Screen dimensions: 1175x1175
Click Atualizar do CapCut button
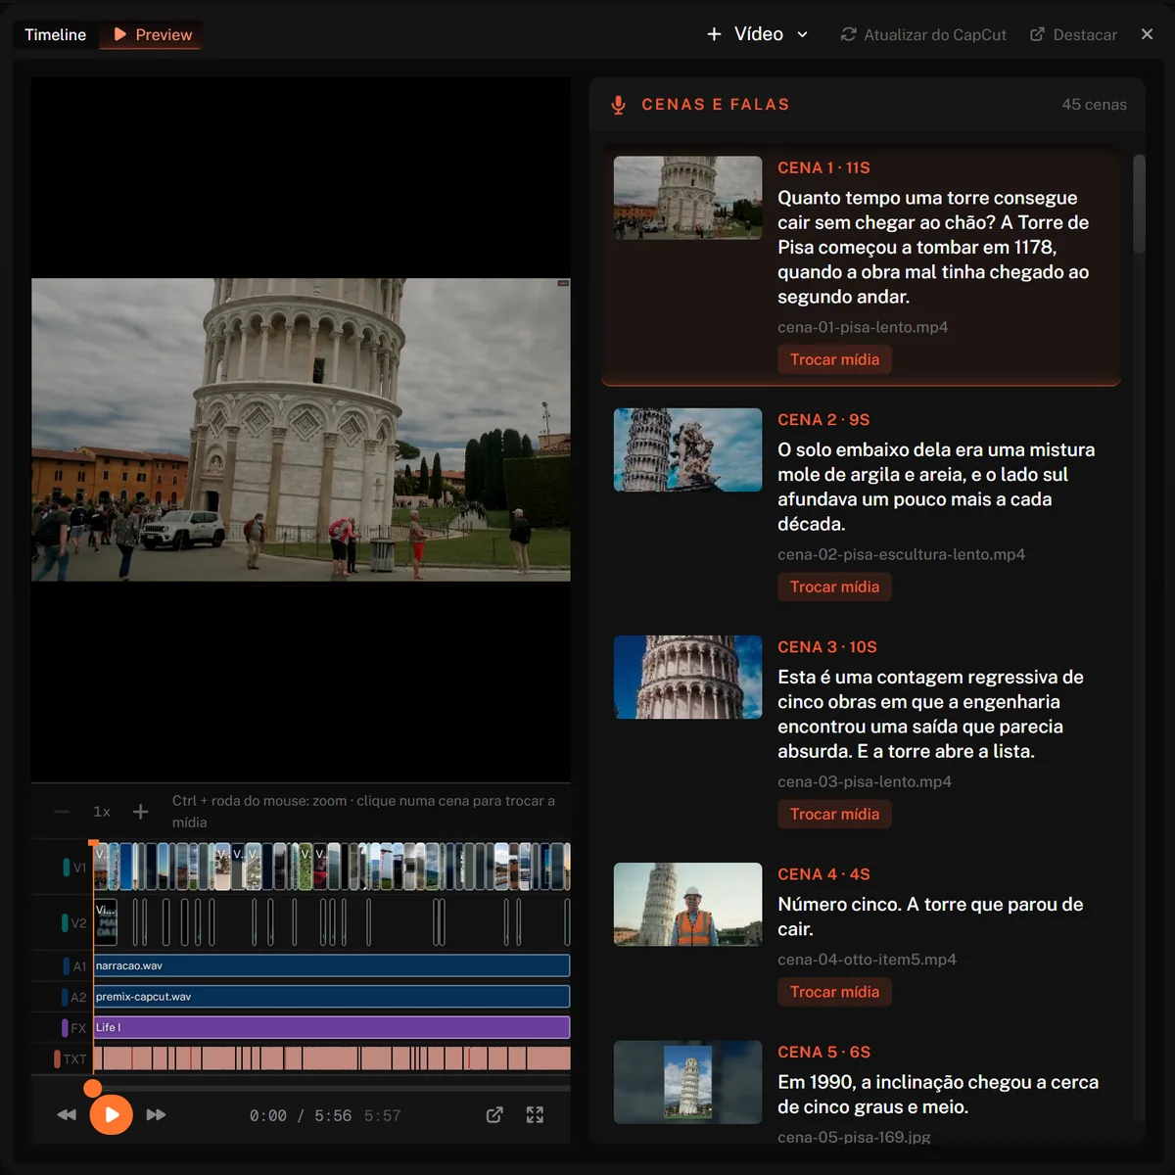tap(923, 34)
